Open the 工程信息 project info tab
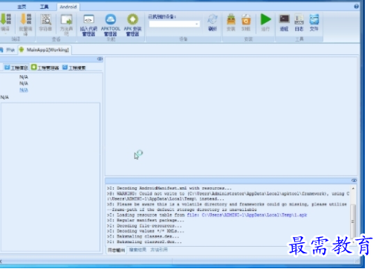The image size is (379, 269). (x=16, y=68)
